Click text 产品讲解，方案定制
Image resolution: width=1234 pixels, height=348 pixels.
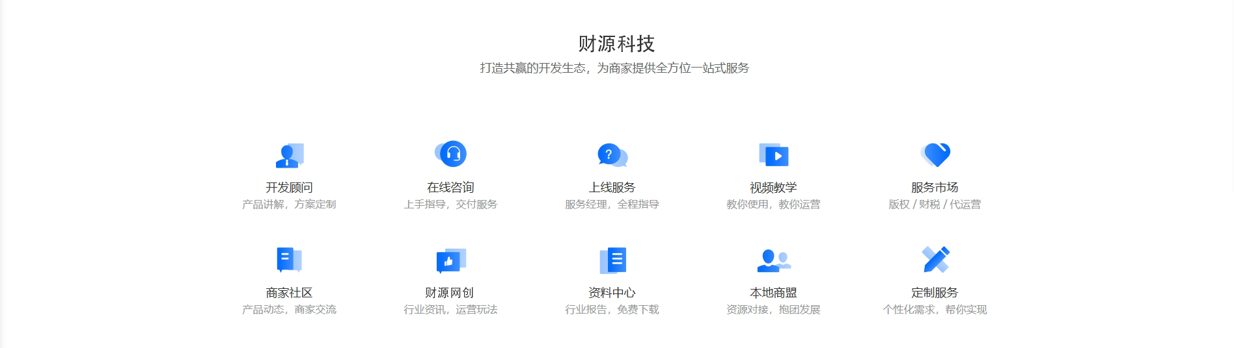click(289, 204)
